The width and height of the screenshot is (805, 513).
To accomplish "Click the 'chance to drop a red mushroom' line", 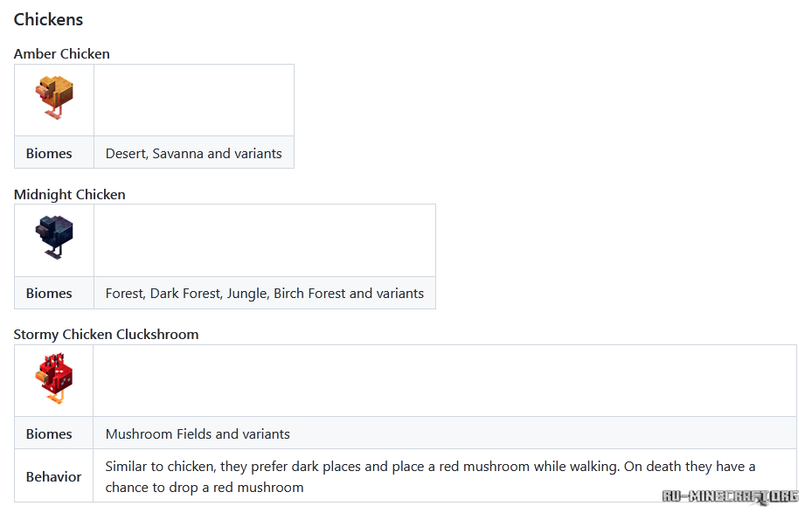I will coord(205,488).
